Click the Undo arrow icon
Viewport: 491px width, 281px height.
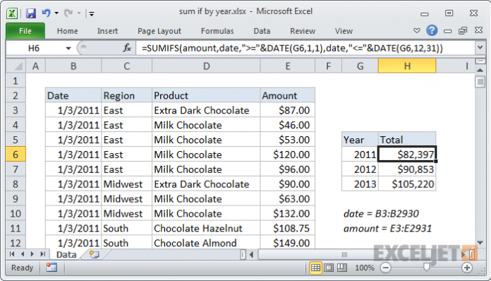[47, 13]
